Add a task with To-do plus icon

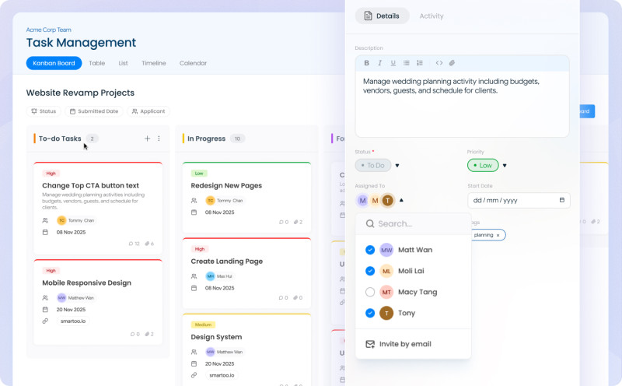pos(147,139)
